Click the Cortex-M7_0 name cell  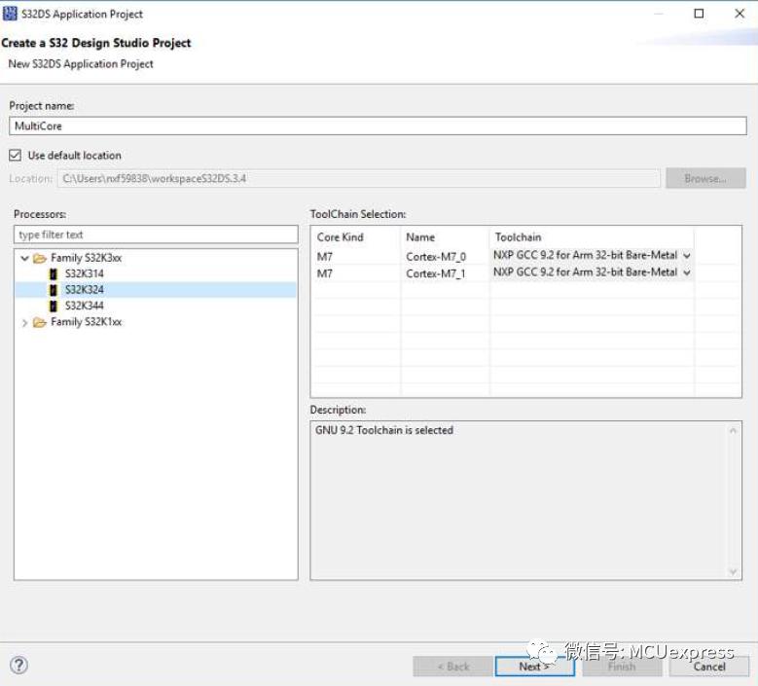[x=436, y=257]
